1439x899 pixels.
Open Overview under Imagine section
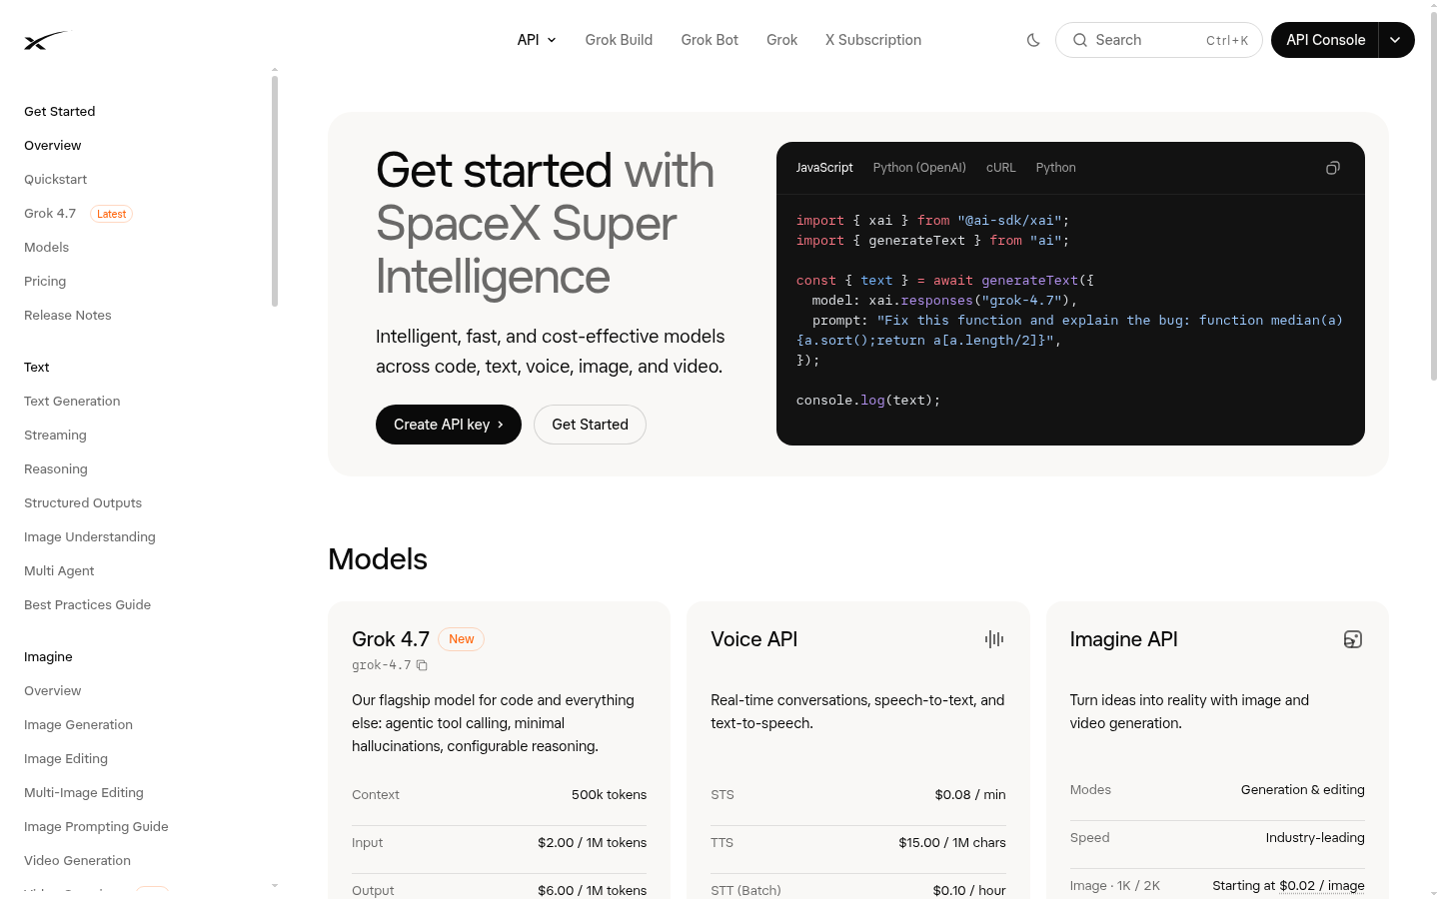pyautogui.click(x=53, y=691)
